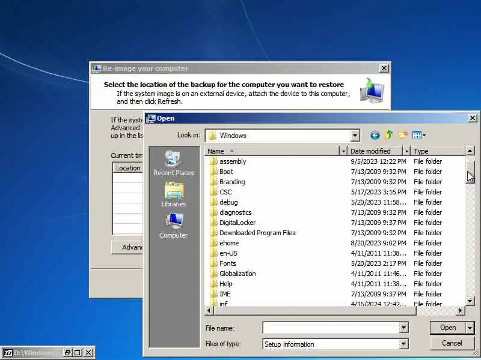481x360 pixels.
Task: Select the Downloaded Program Files folder
Action: (x=257, y=233)
